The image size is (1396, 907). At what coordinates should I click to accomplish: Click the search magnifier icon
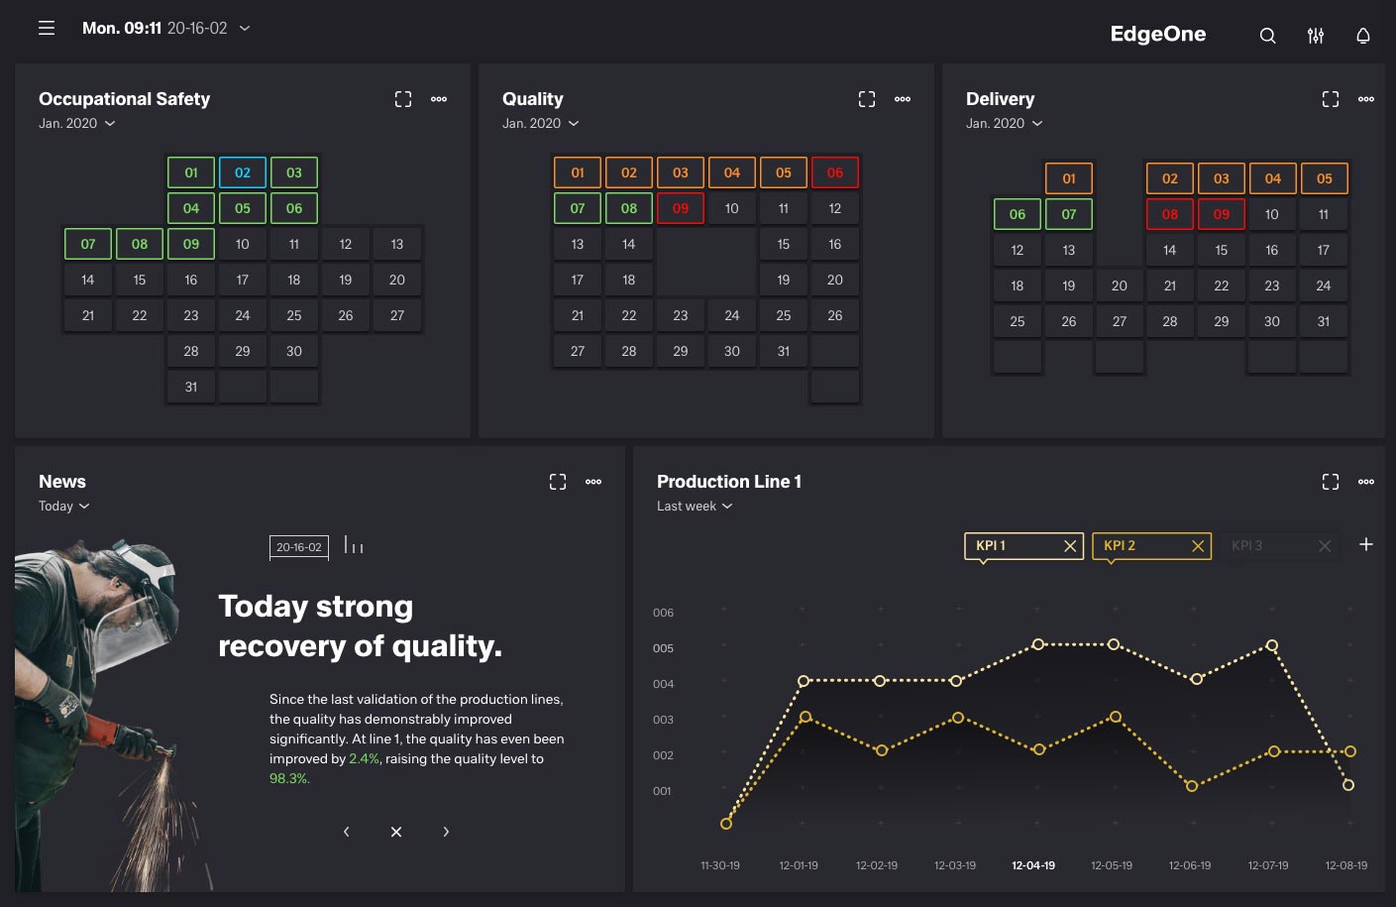pos(1267,36)
